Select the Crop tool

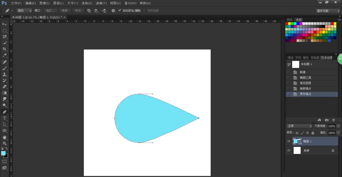(x=5, y=49)
